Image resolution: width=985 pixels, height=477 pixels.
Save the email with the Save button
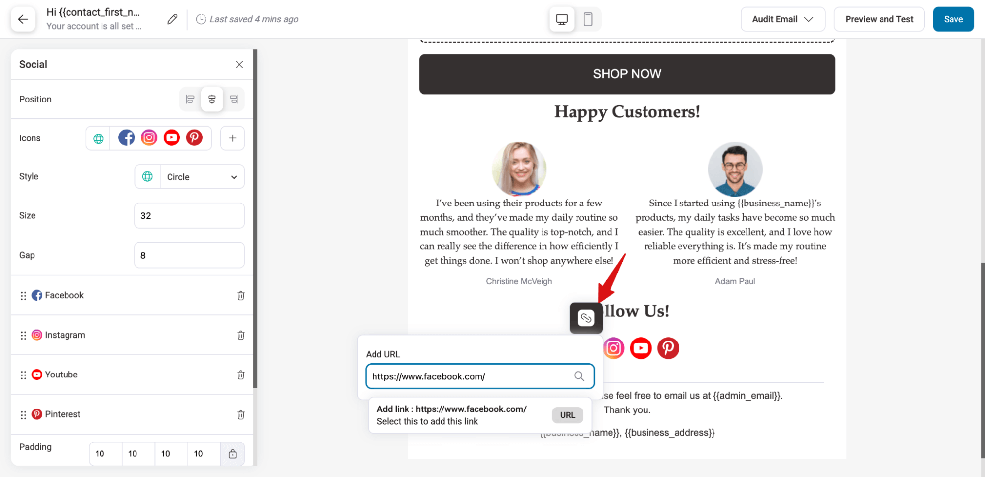(x=952, y=19)
